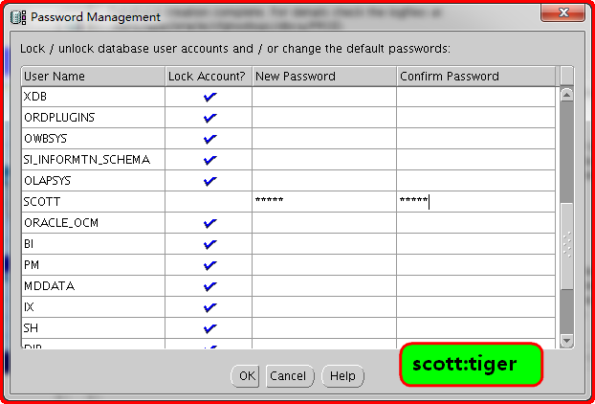Close the Password Management dialog
Screen dimensions: 595x404
tap(562, 14)
